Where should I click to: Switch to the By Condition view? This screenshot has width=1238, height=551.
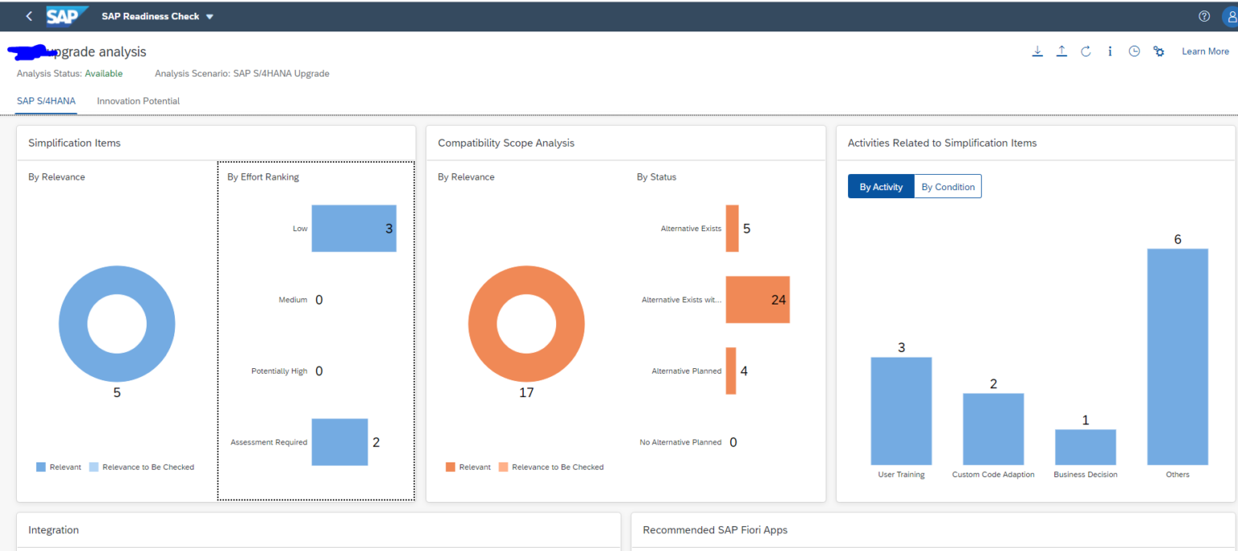[948, 186]
